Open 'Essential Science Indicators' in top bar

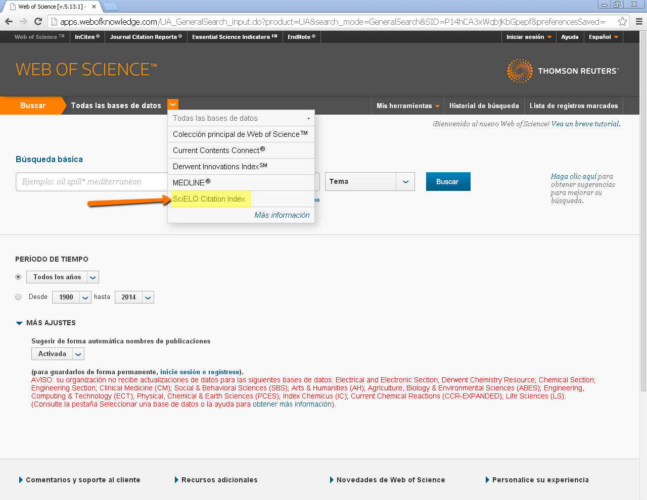coord(235,37)
